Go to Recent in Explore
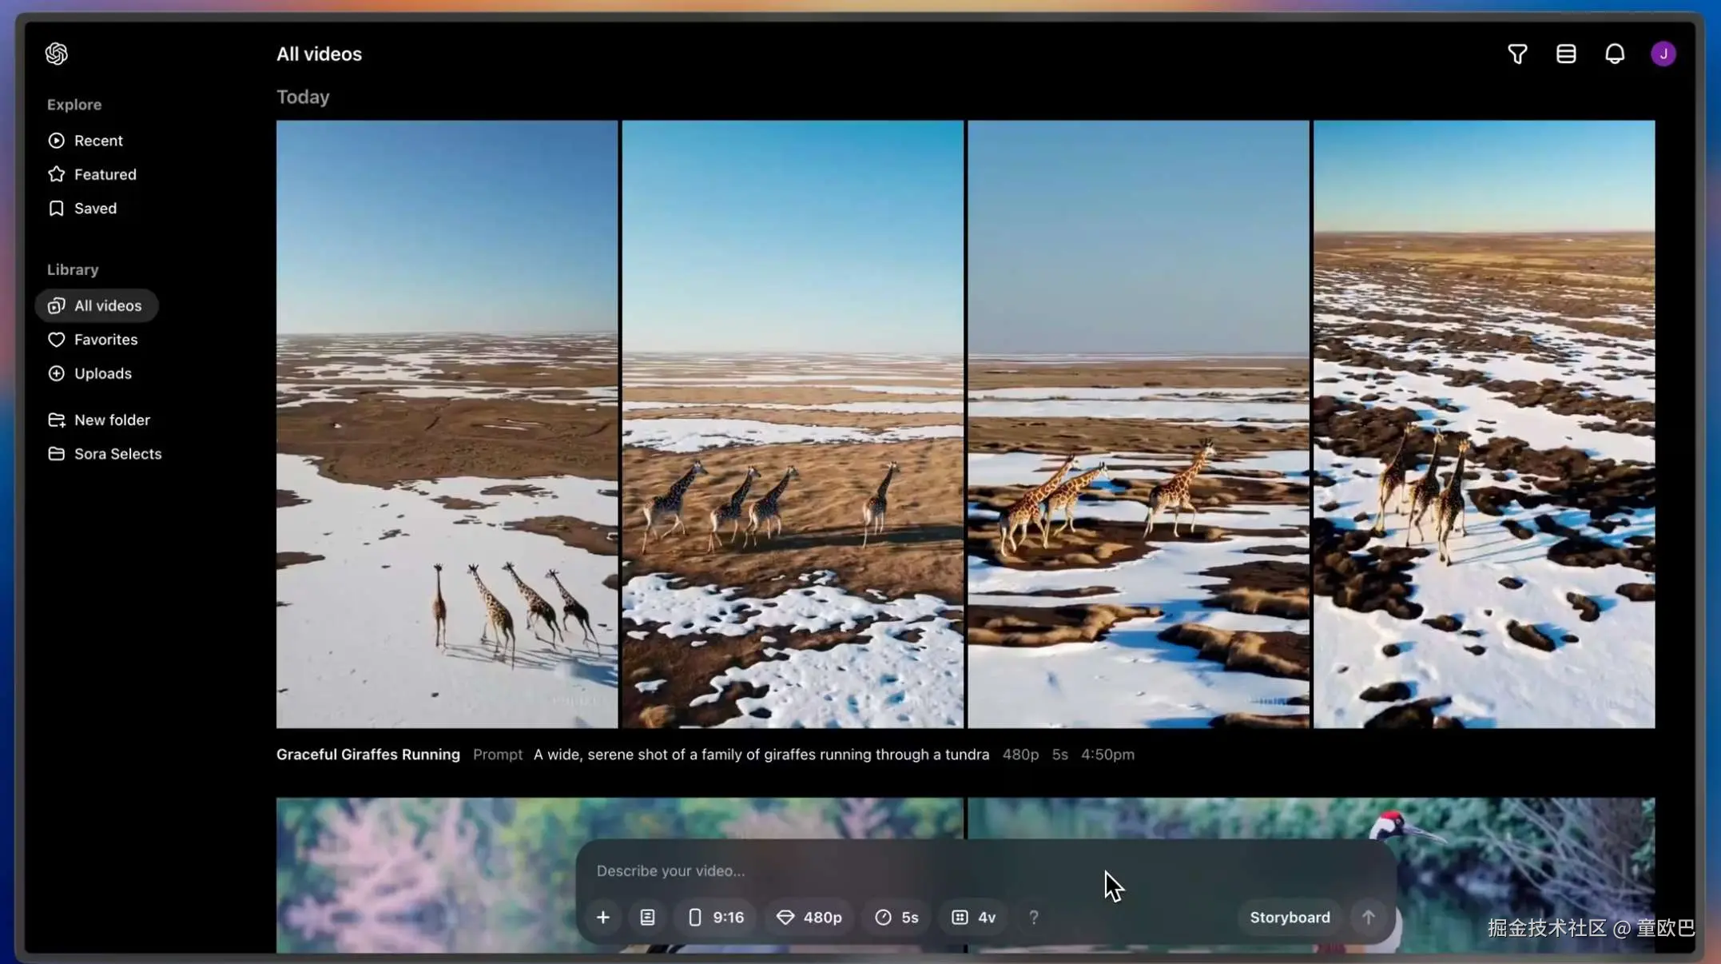Viewport: 1721px width, 964px height. tap(97, 141)
